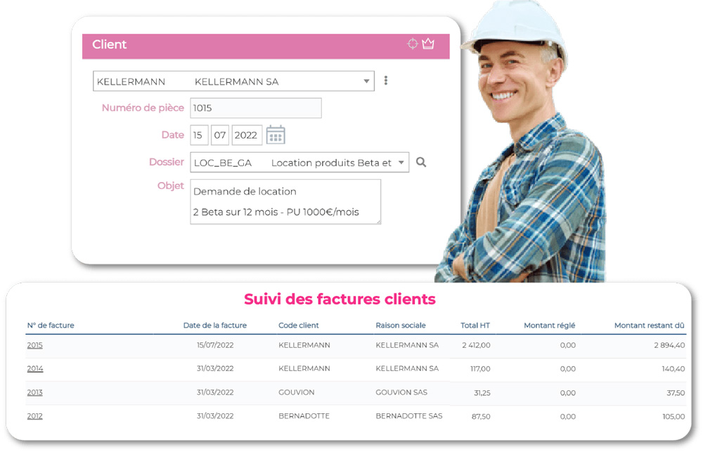Expand the Dossier LOC_BE_GA dropdown
703x452 pixels.
[x=401, y=162]
